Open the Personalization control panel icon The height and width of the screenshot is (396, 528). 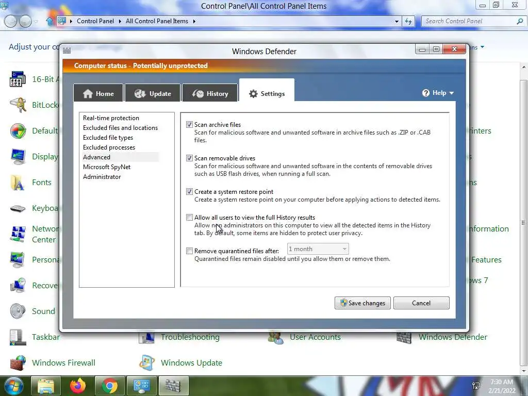[18, 260]
